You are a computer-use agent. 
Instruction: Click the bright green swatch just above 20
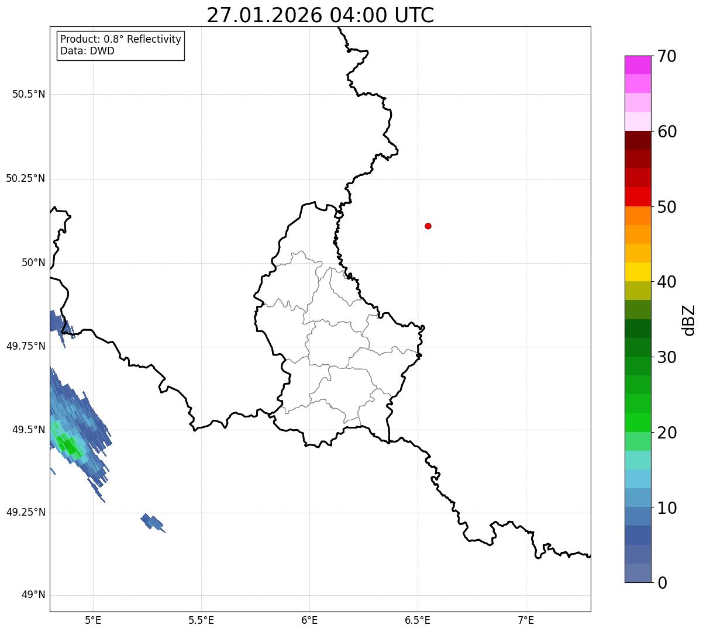coord(637,423)
